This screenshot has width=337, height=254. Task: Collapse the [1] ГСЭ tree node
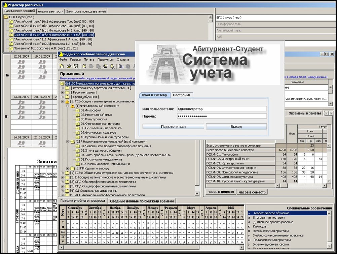pyautogui.click(x=62, y=101)
